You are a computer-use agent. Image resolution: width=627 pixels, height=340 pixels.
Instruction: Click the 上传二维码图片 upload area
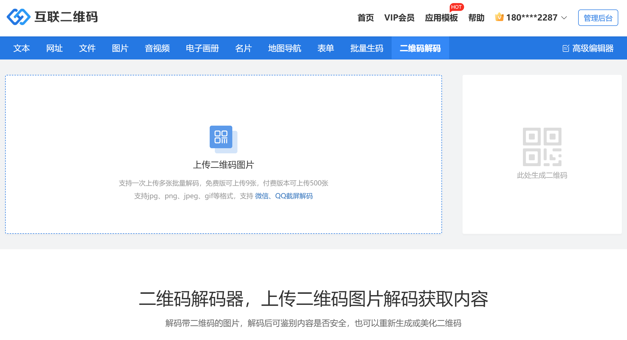[223, 154]
